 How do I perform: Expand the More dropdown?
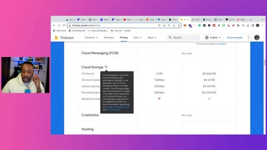(x=152, y=37)
